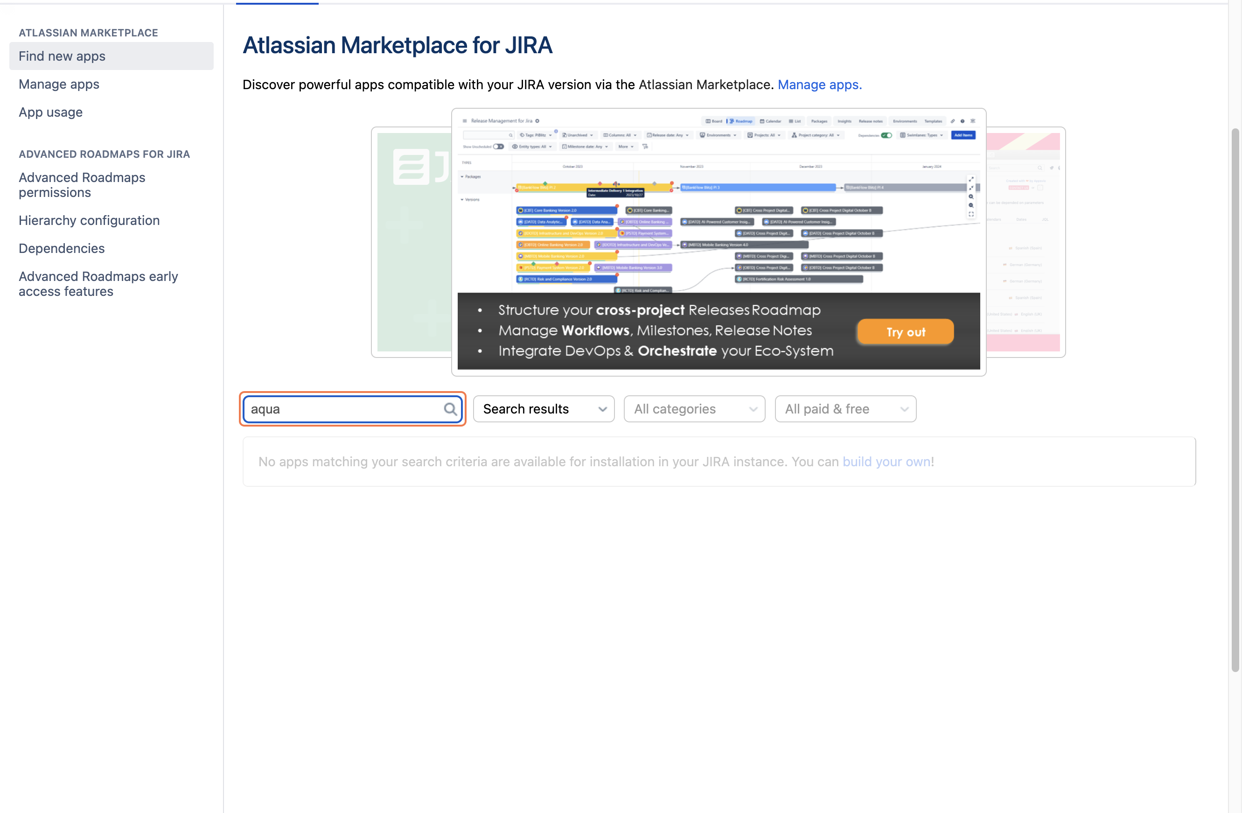
Task: Click the Try out banner button
Action: (905, 331)
